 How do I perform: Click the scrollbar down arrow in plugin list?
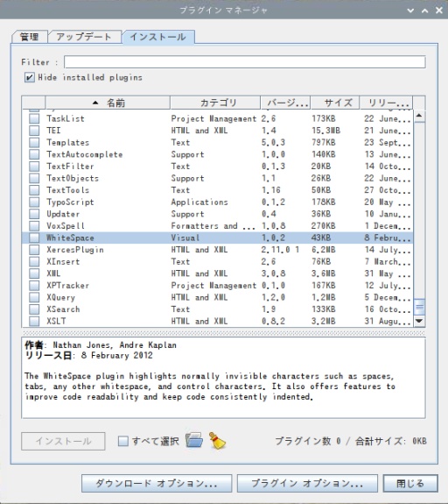419,321
